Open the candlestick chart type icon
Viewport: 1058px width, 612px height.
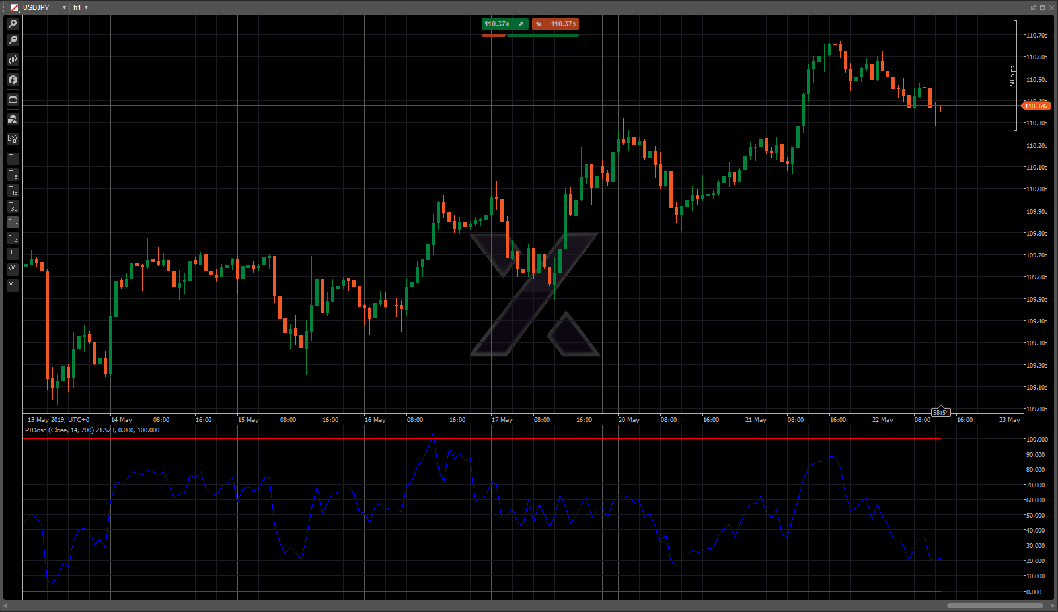13,60
